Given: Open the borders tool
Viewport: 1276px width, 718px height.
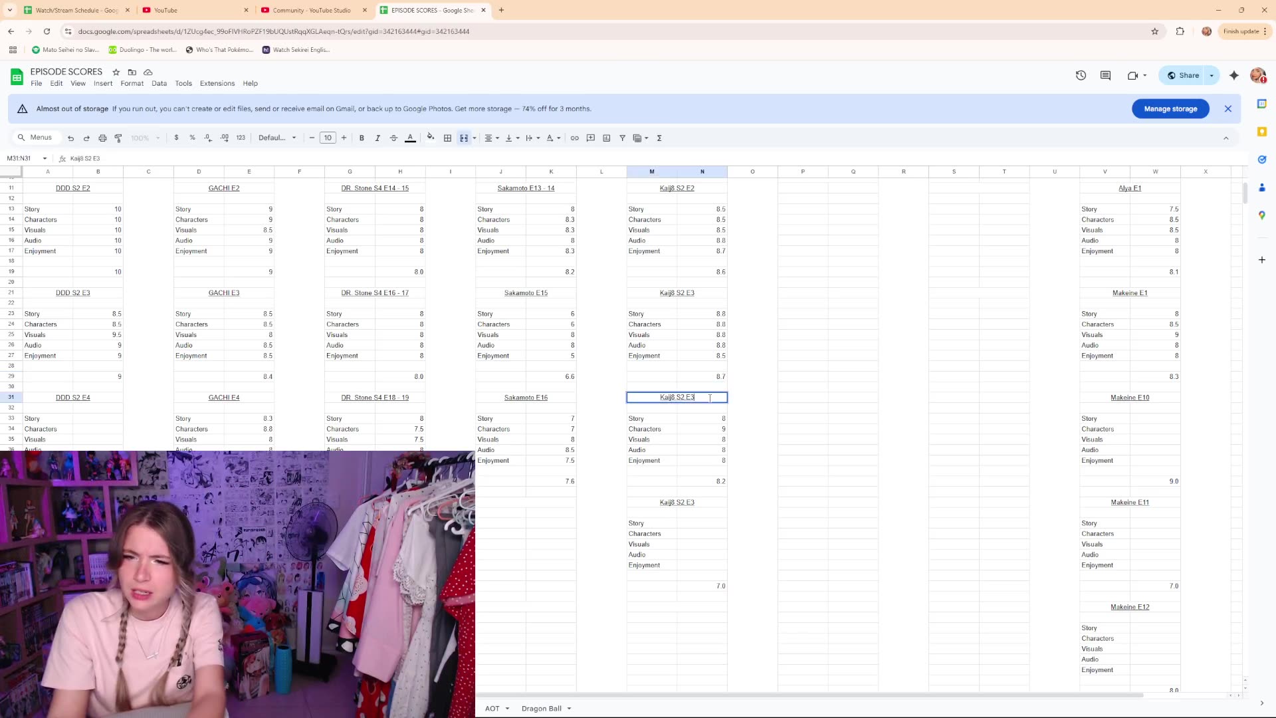Looking at the screenshot, I should [x=447, y=138].
